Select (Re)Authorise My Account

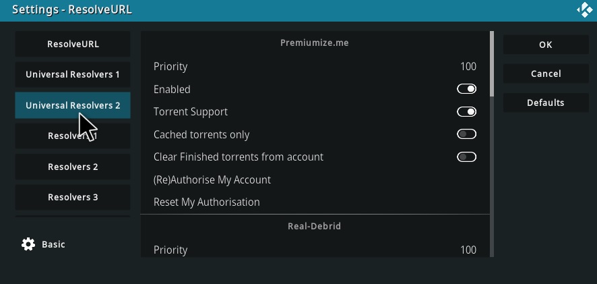(315, 179)
